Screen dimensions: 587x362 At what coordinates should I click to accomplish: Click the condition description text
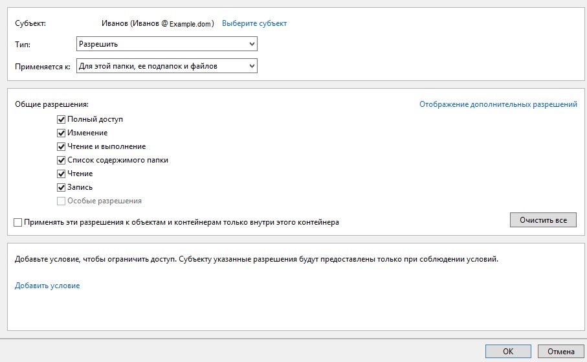pos(256,259)
